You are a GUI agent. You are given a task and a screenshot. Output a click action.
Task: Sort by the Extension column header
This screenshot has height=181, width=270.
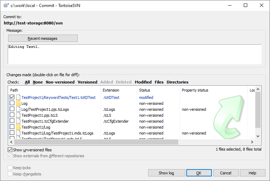click(111, 90)
